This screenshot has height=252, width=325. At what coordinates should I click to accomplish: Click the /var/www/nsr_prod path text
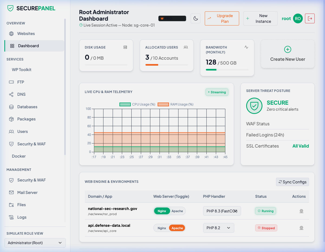click(x=102, y=214)
